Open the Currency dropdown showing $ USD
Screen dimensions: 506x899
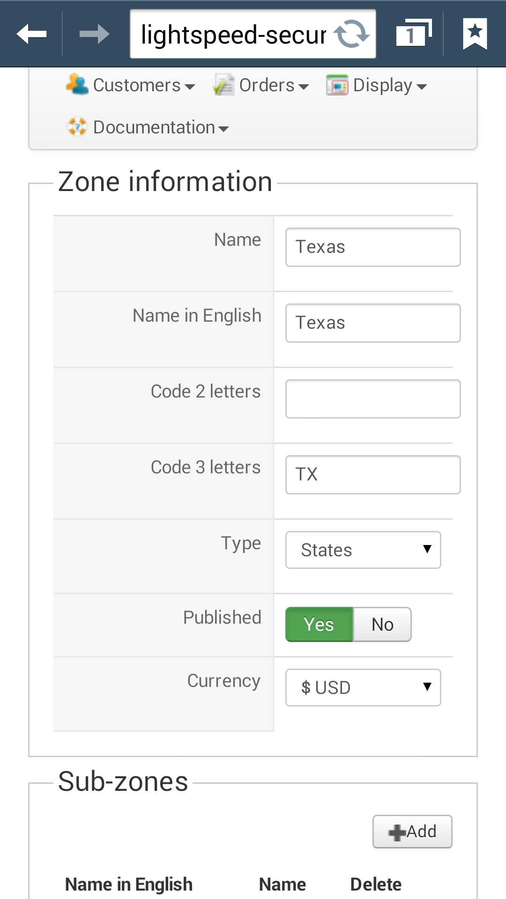pyautogui.click(x=363, y=687)
